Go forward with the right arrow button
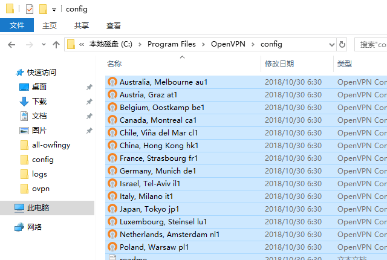 point(30,45)
